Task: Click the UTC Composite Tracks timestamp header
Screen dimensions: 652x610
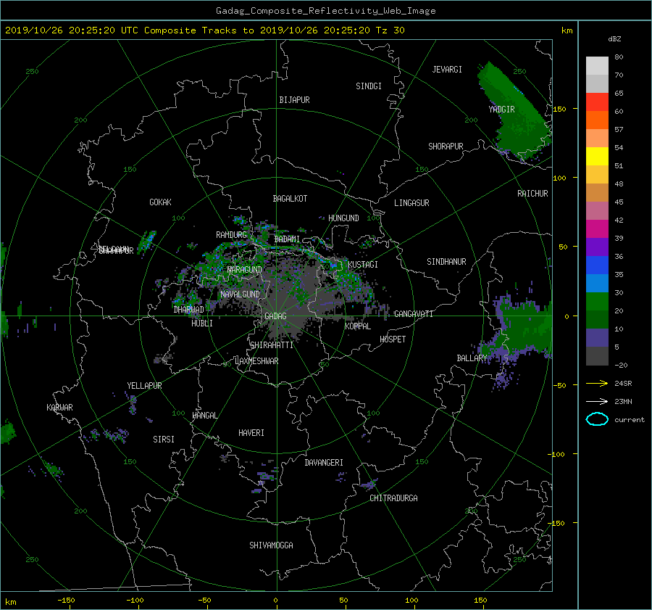Action: pos(205,30)
